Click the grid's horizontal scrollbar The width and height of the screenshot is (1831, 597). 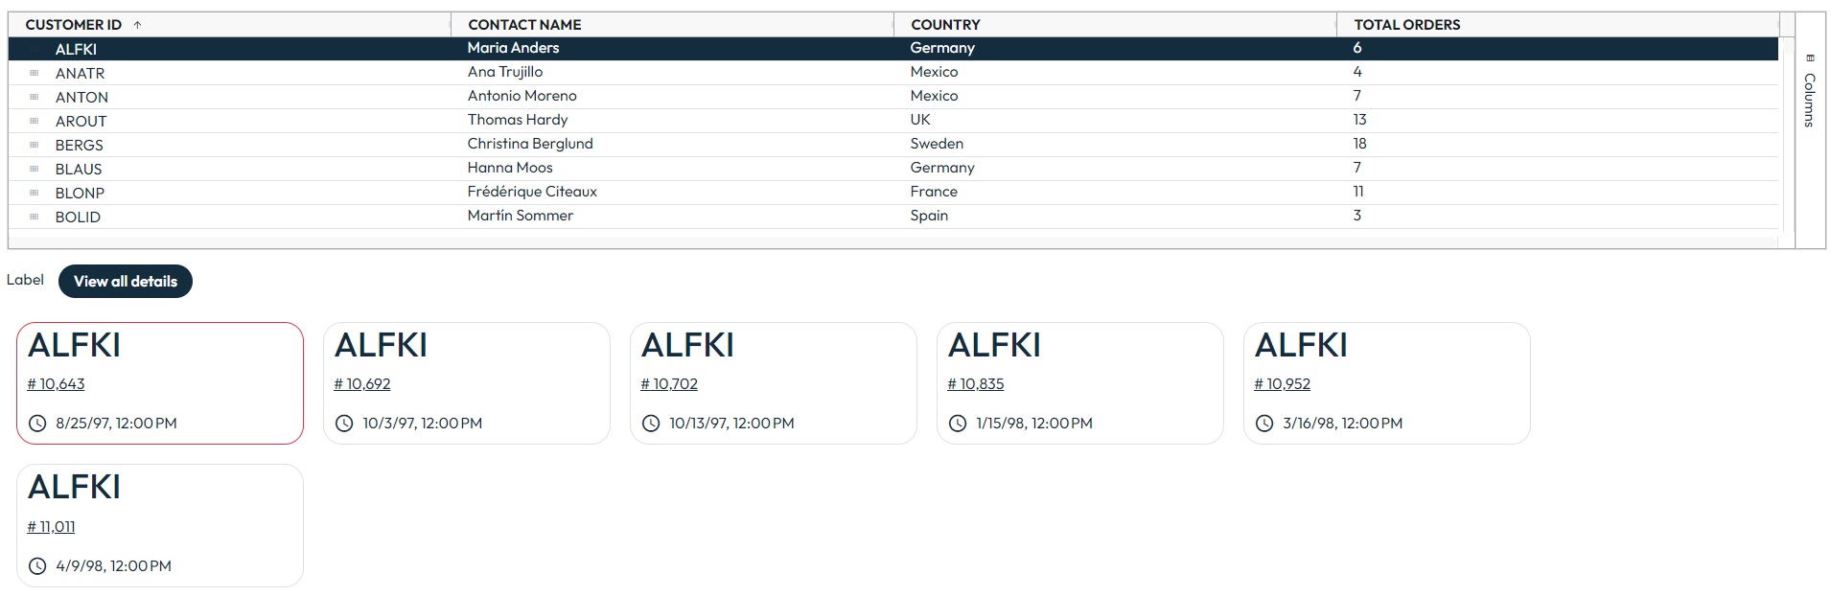coord(893,240)
